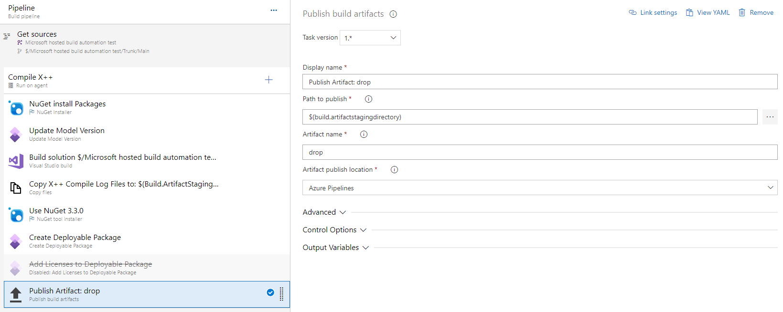The height and width of the screenshot is (312, 783).
Task: Expand the Advanced section
Action: 324,212
